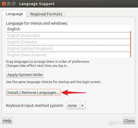
Task: Click the Install / Remove Languages button
Action: coord(33,93)
